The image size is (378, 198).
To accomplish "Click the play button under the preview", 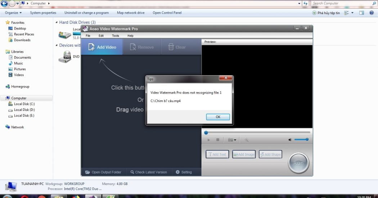I will click(208, 140).
